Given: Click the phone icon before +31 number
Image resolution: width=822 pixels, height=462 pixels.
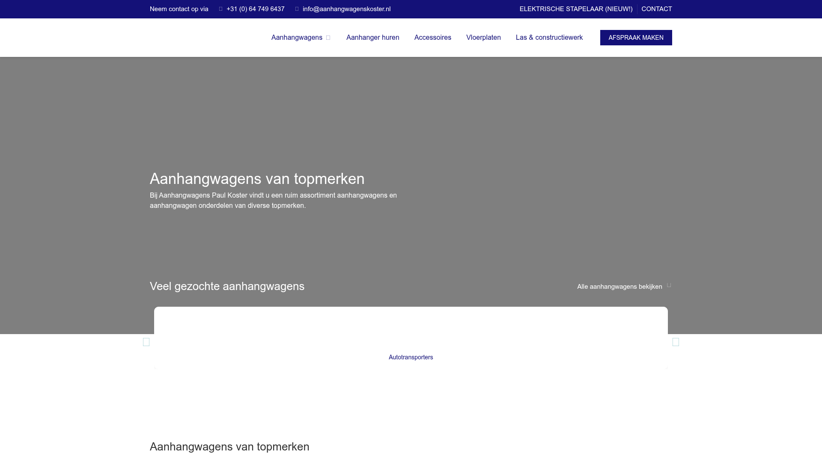Looking at the screenshot, I should point(221,9).
